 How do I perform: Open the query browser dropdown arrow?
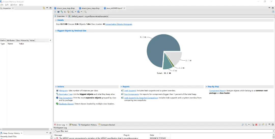pos(81,12)
